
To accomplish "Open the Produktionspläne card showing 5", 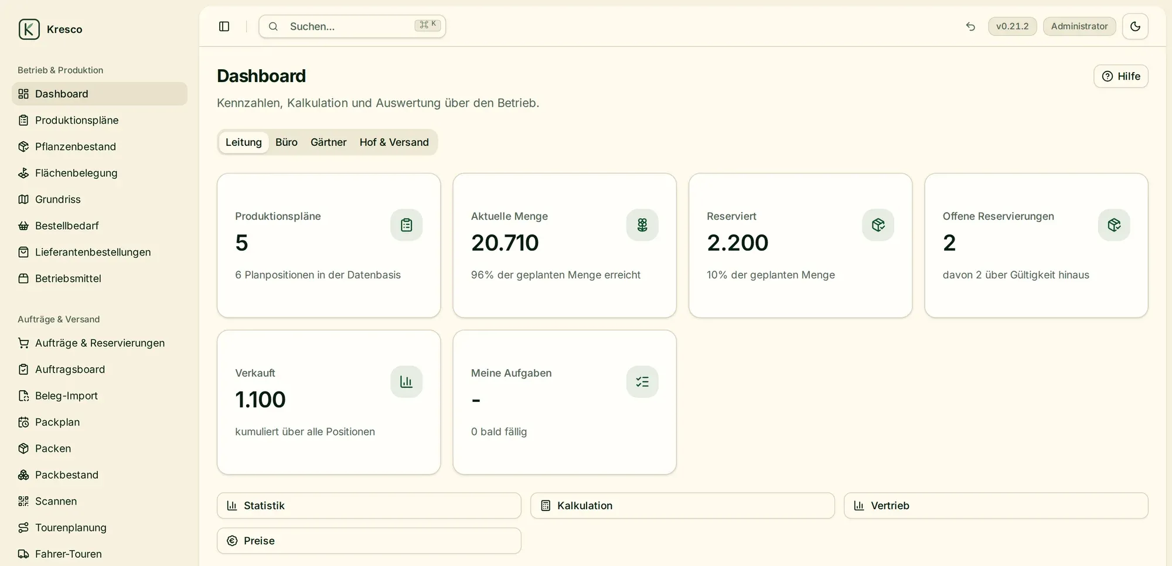I will click(x=329, y=246).
